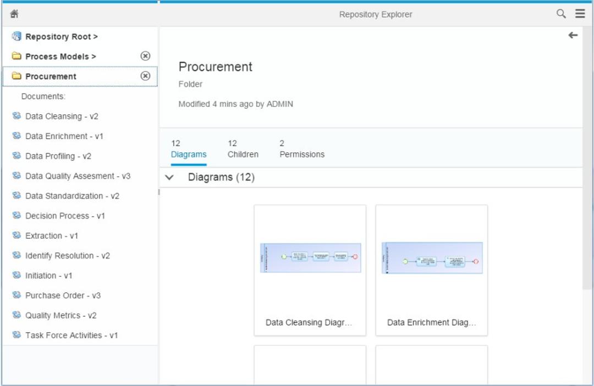Expand Repository Root in the navigation tree
The height and width of the screenshot is (386, 594).
tap(57, 36)
